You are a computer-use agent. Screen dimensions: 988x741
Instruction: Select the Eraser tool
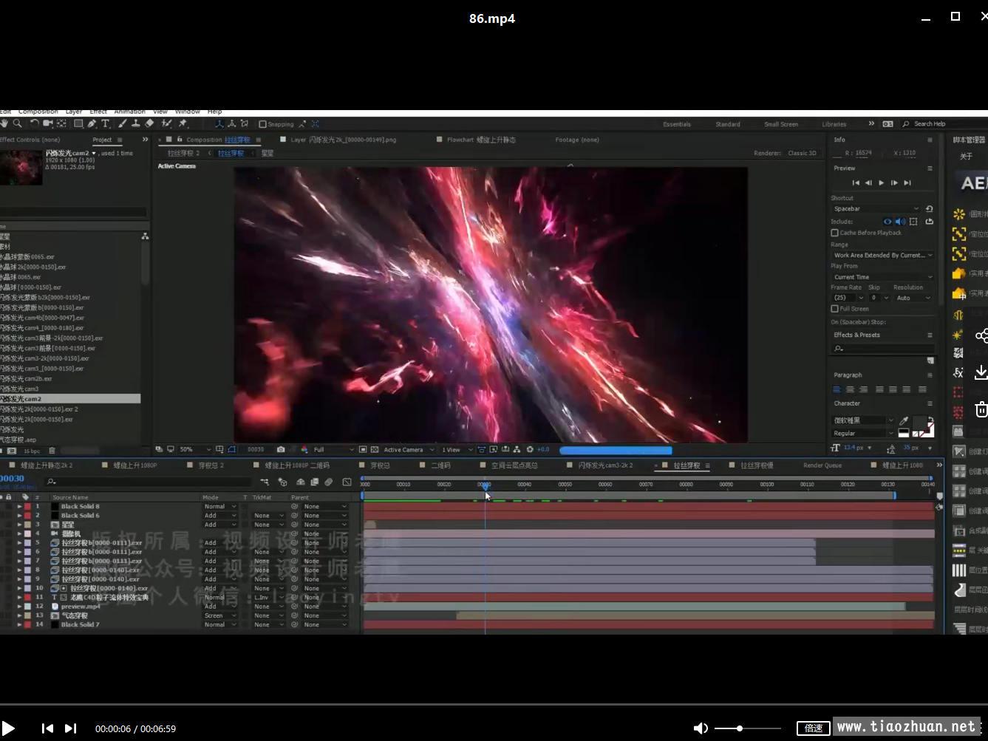149,124
